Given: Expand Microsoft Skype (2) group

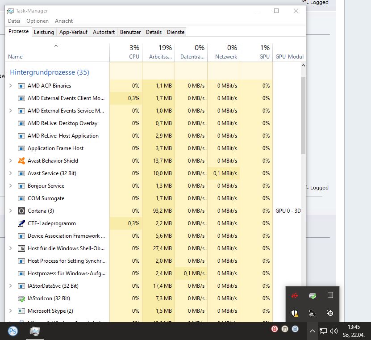Looking at the screenshot, I should (x=10, y=311).
